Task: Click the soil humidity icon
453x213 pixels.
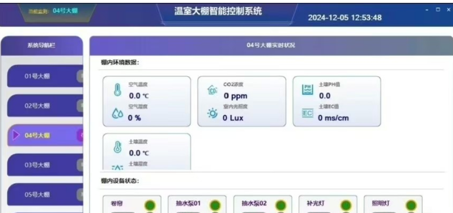Action: point(117,167)
